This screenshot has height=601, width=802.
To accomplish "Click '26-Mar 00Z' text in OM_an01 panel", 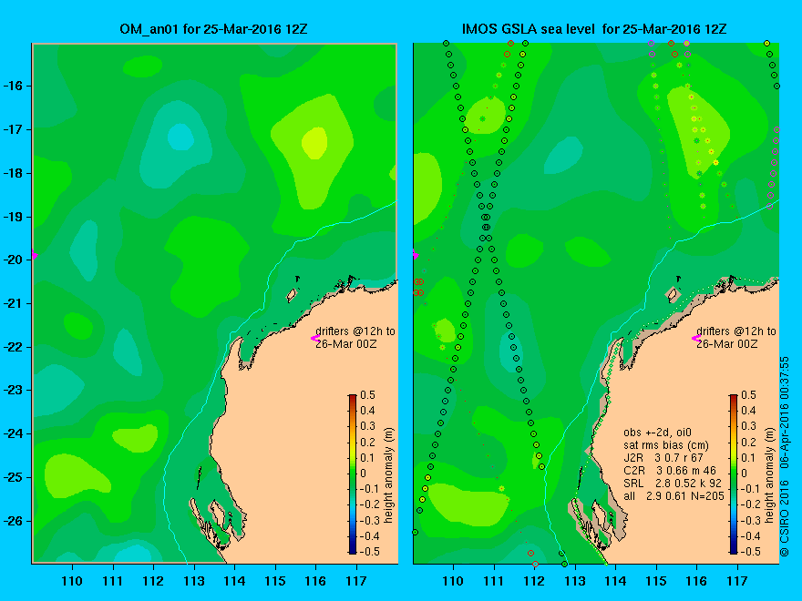I will point(346,344).
